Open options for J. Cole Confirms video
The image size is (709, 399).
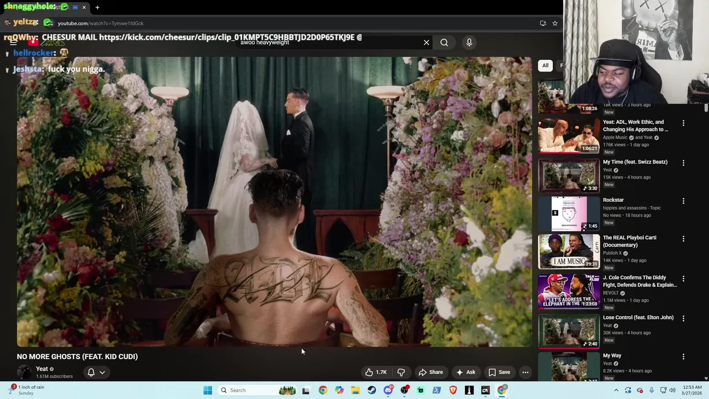pos(683,278)
